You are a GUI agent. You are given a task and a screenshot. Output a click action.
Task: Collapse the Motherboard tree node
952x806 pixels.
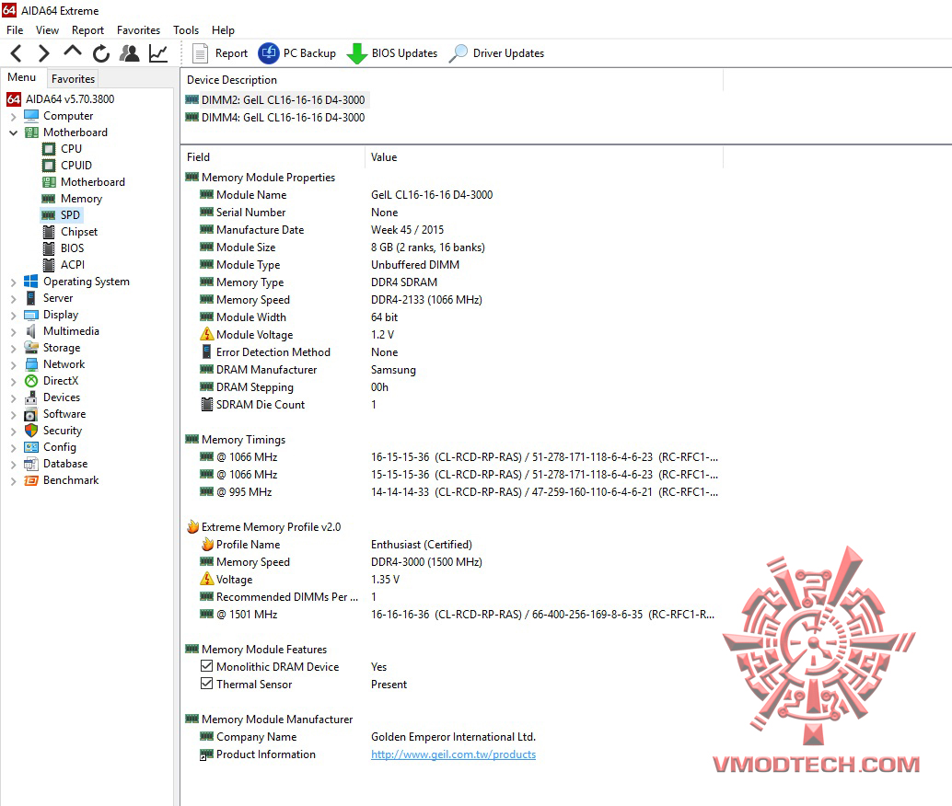click(14, 132)
